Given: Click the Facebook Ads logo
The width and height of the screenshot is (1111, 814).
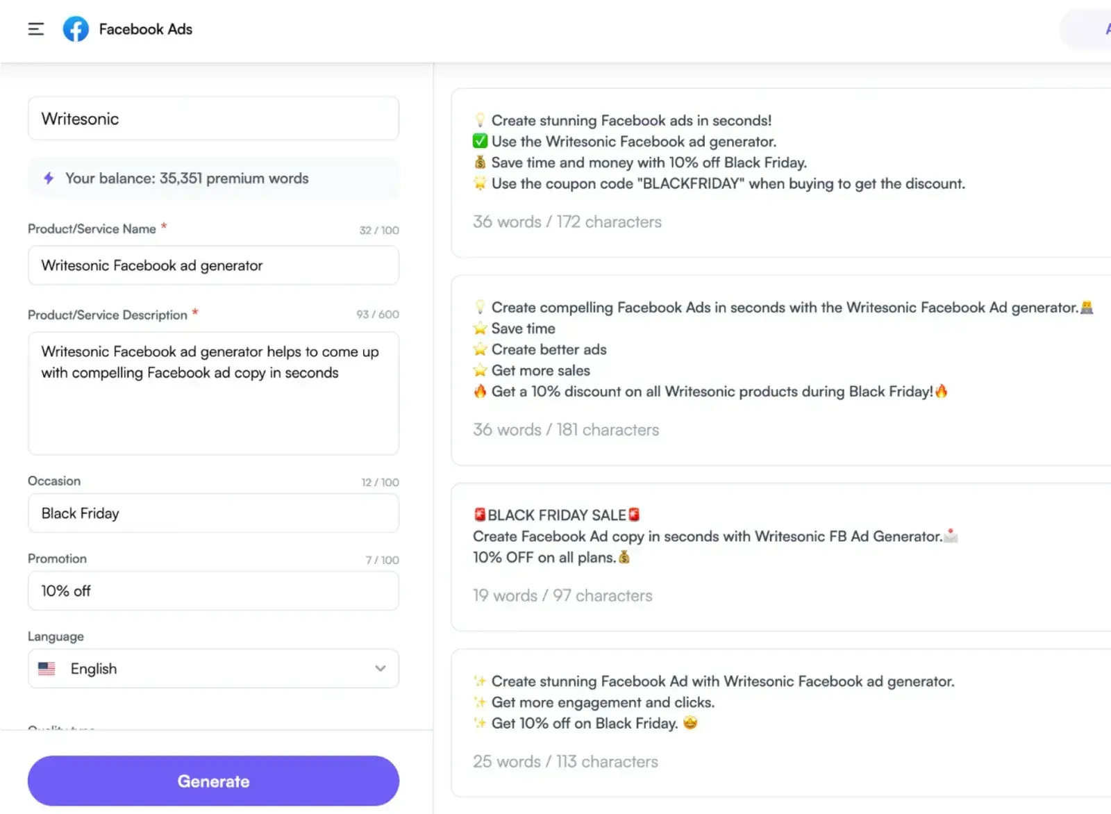Looking at the screenshot, I should point(76,28).
